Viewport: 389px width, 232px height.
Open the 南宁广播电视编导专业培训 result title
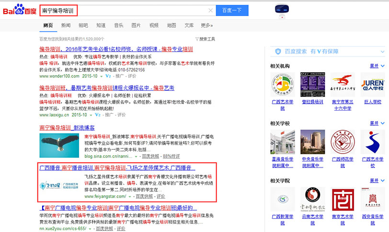tap(118, 208)
